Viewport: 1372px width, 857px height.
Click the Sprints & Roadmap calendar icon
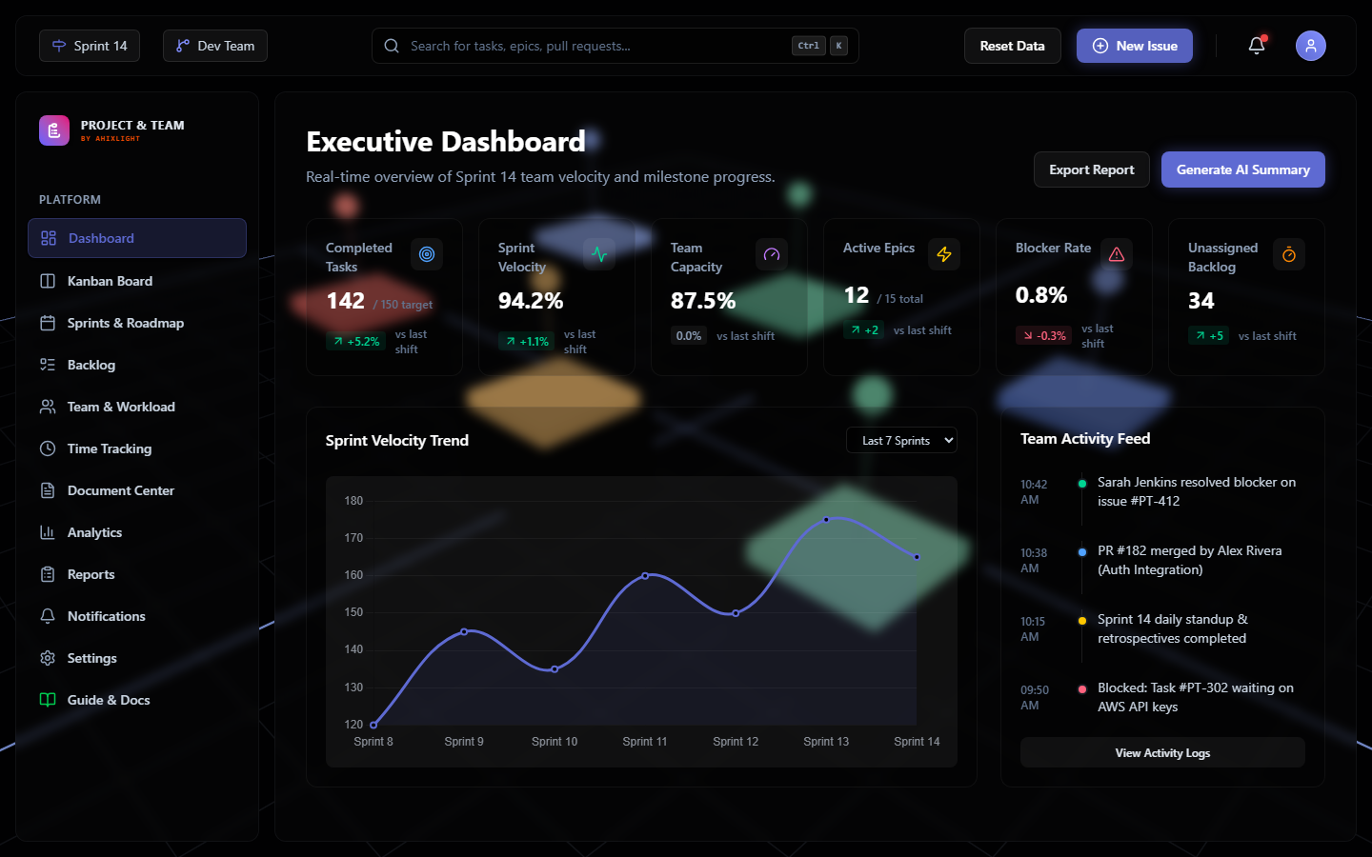tap(48, 323)
